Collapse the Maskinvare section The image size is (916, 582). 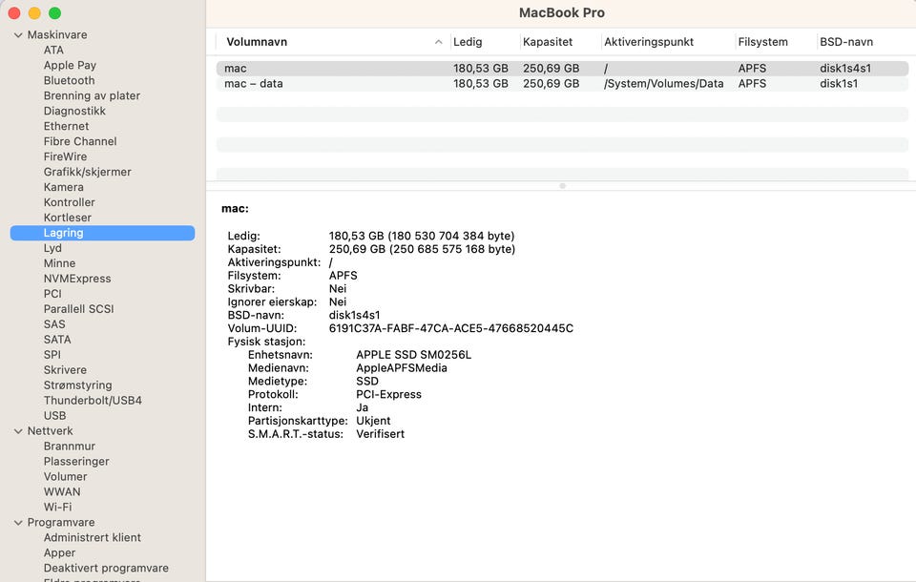18,35
